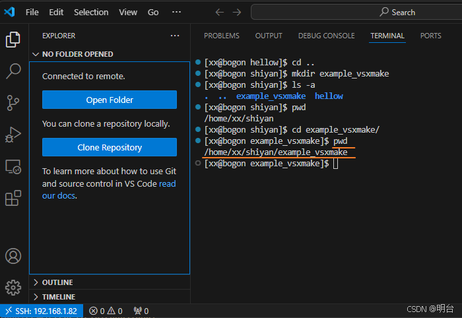The height and width of the screenshot is (318, 462).
Task: Click the Open Folder button
Action: tap(110, 100)
